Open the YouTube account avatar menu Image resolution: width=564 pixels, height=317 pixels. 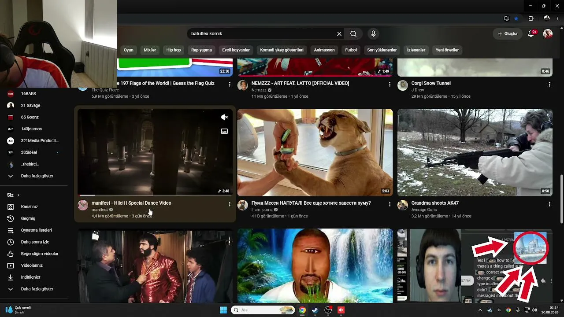[548, 34]
